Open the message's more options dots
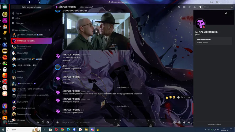This screenshot has width=235, height=132. point(189,97)
